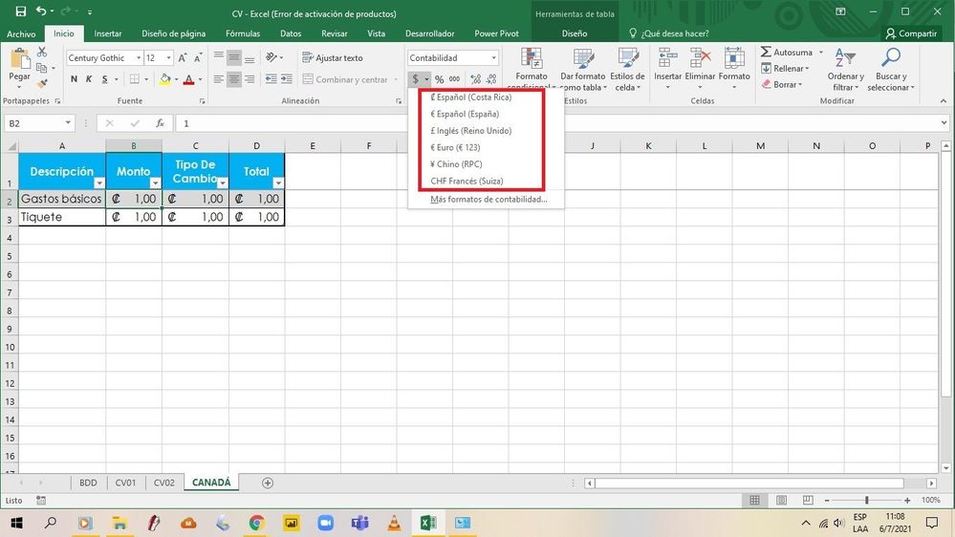The height and width of the screenshot is (537, 955).
Task: Toggle Ajustar texto wrap option
Action: (333, 58)
